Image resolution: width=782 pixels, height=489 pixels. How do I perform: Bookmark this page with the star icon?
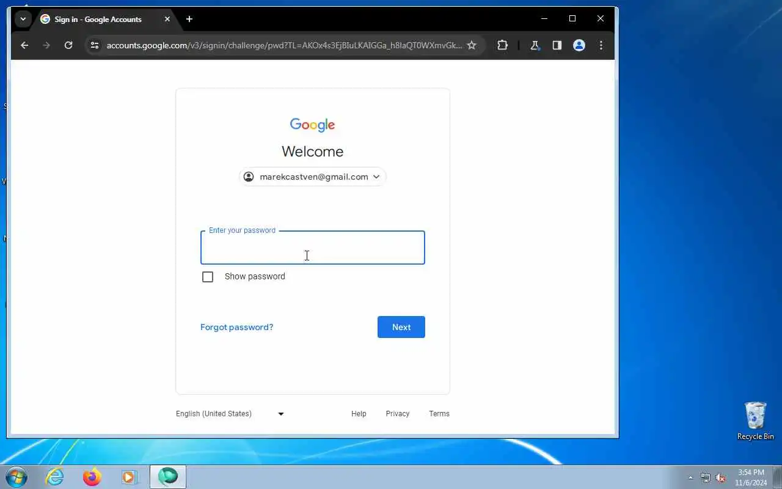[x=472, y=45]
